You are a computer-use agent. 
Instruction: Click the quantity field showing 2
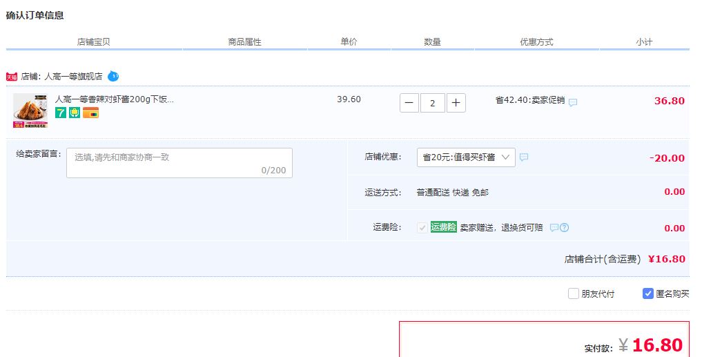[x=433, y=103]
